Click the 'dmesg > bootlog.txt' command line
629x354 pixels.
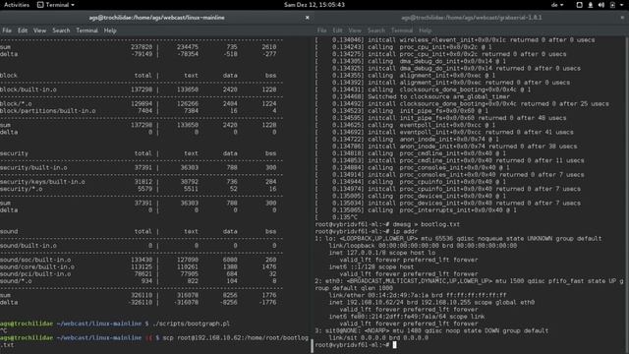[x=387, y=224]
